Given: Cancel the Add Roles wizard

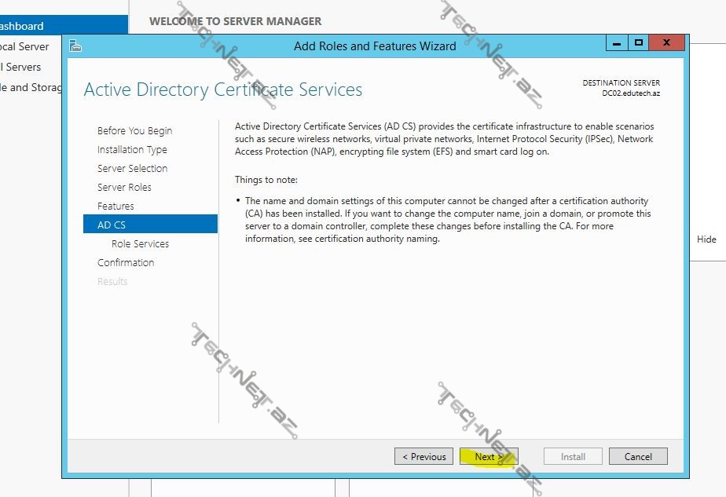Looking at the screenshot, I should [638, 457].
